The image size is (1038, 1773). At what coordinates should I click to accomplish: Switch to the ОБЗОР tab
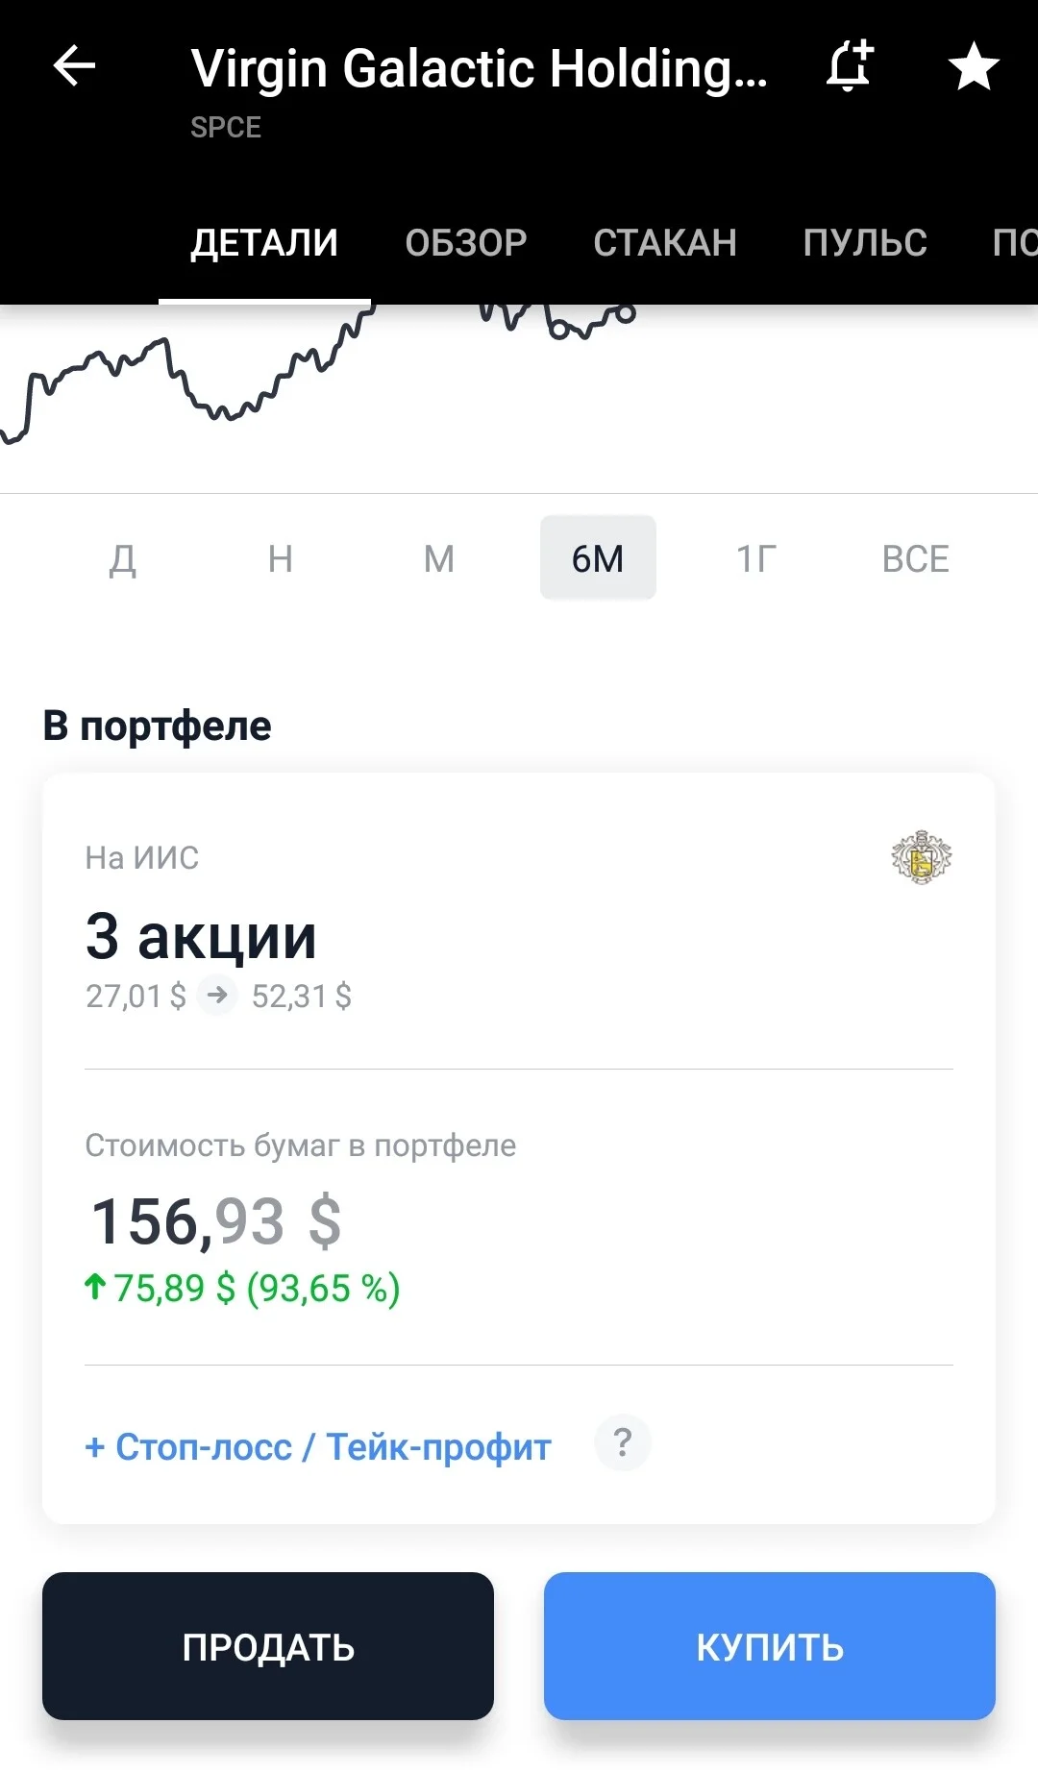466,243
